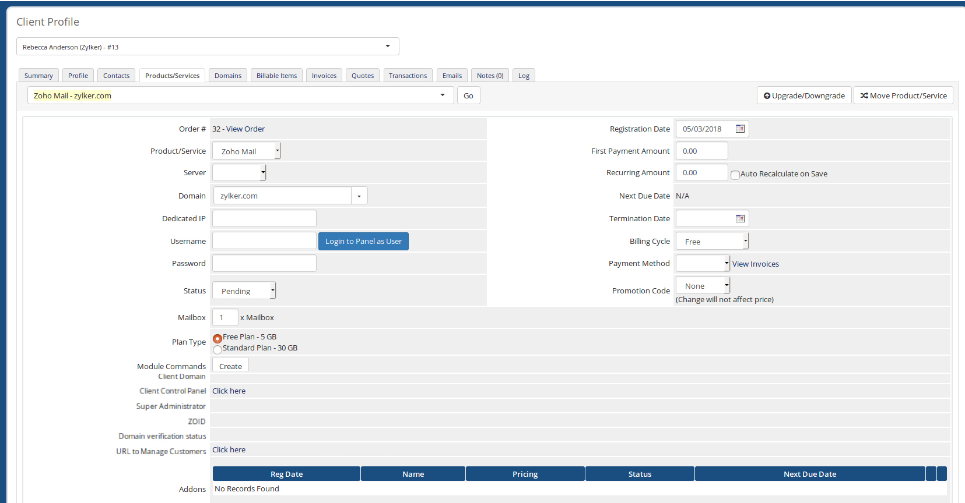Viewport: 965px width, 503px height.
Task: Go to the Billable Items tab
Action: pos(276,76)
